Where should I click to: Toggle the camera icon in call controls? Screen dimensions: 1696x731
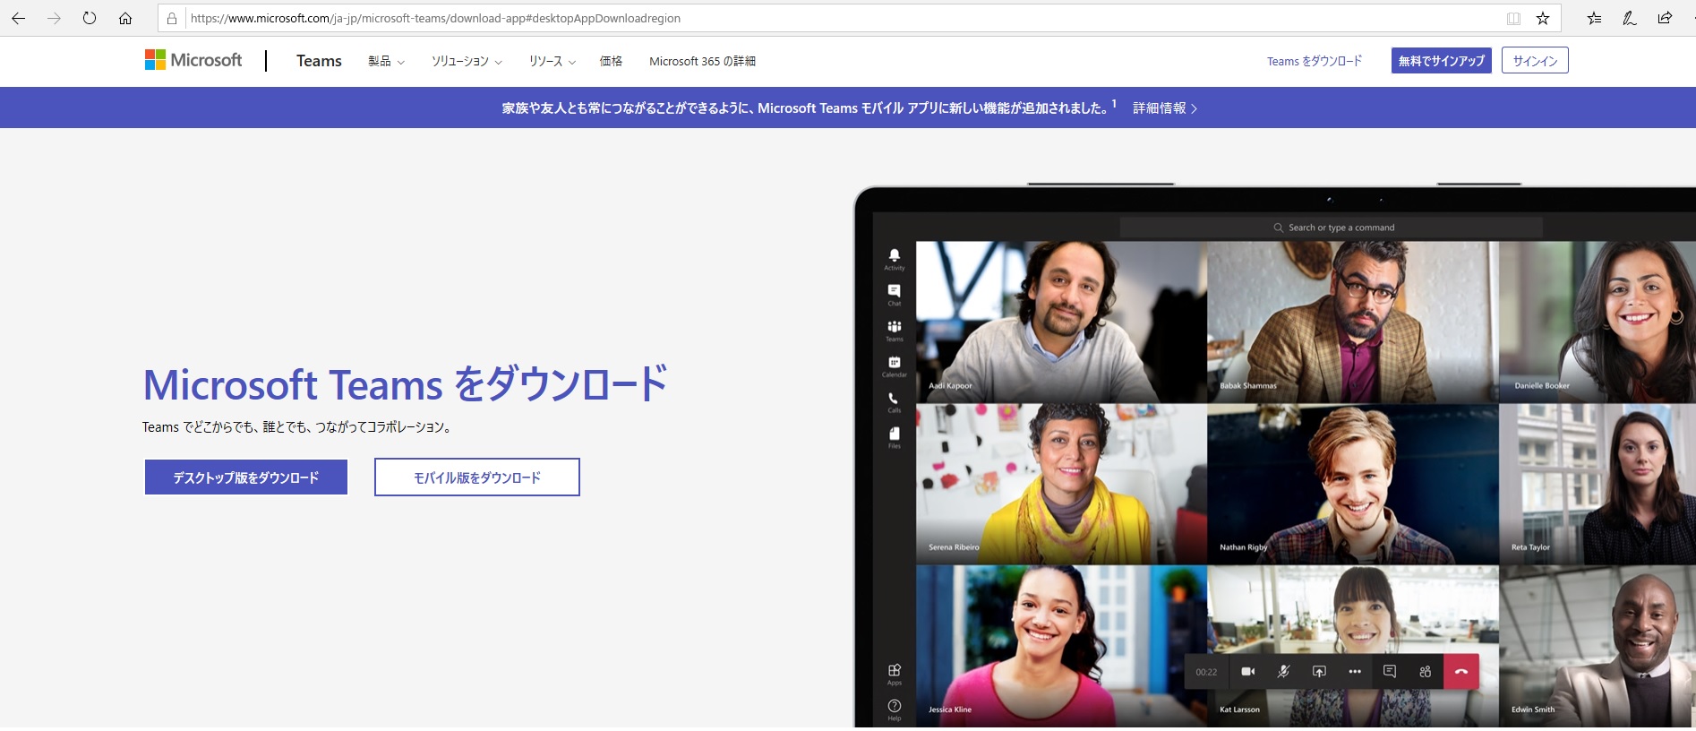(1247, 671)
